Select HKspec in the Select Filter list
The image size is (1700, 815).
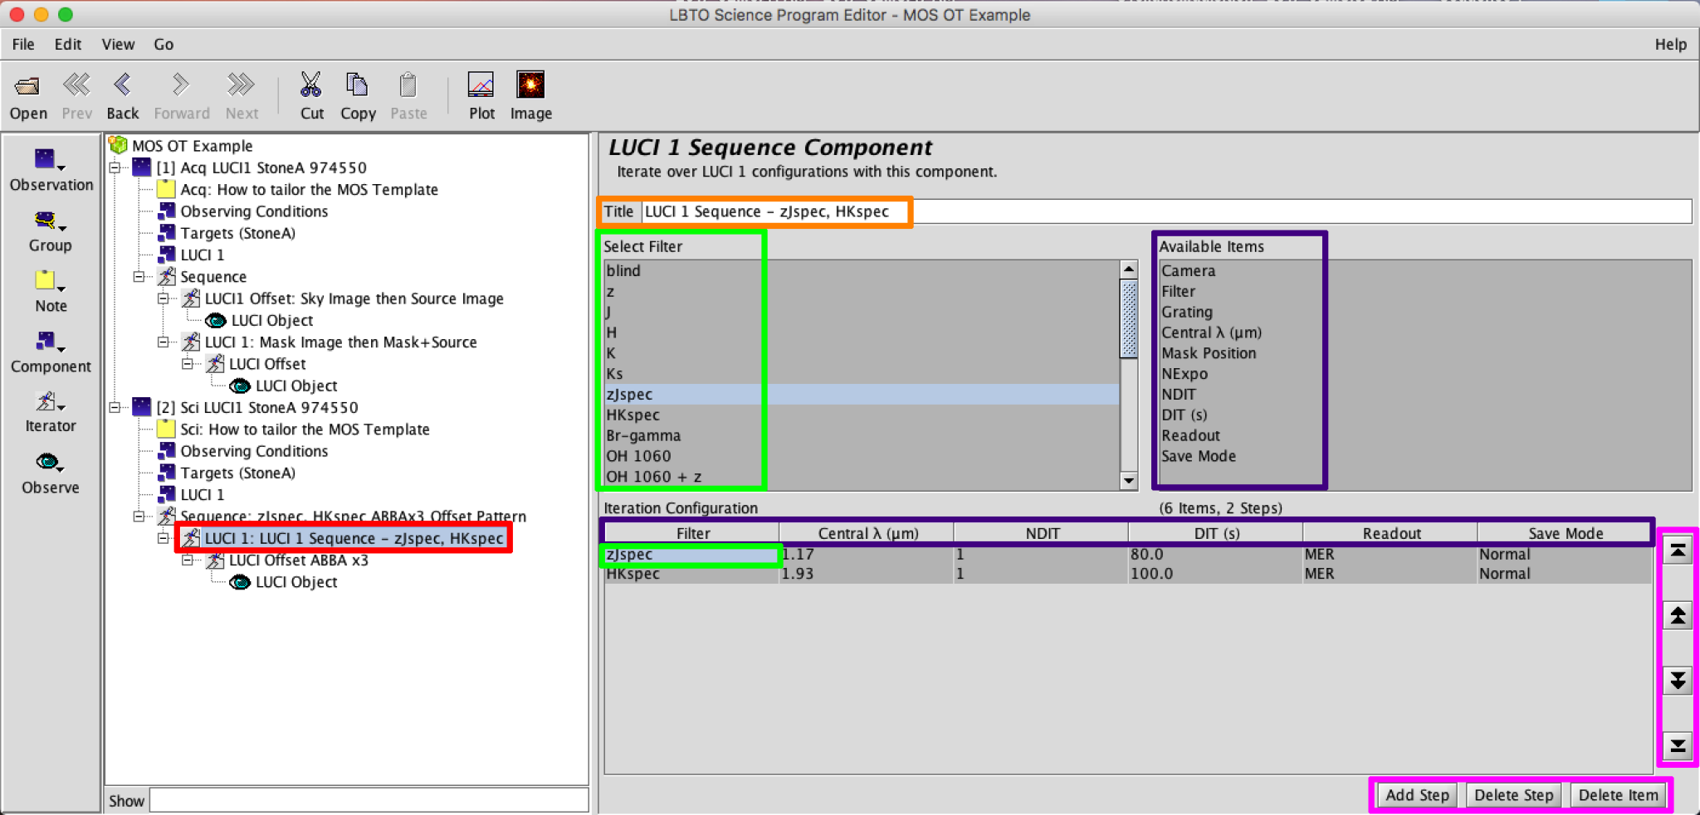(x=862, y=415)
